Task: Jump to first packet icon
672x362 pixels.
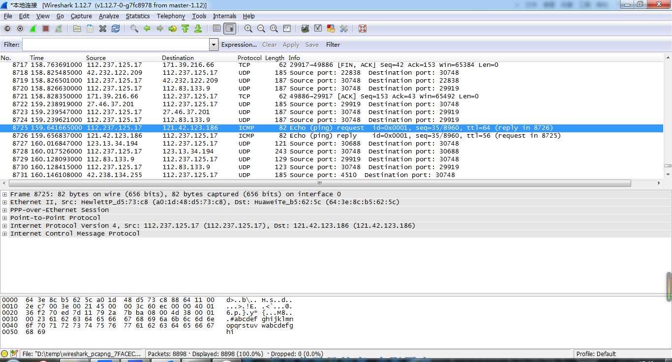Action: tap(185, 29)
